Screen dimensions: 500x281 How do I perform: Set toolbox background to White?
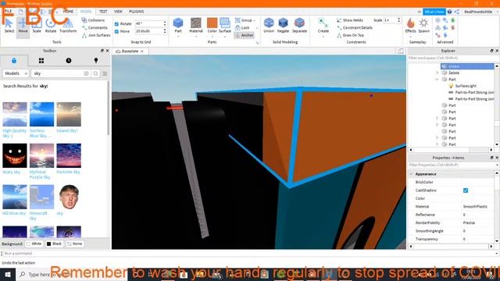click(34, 244)
